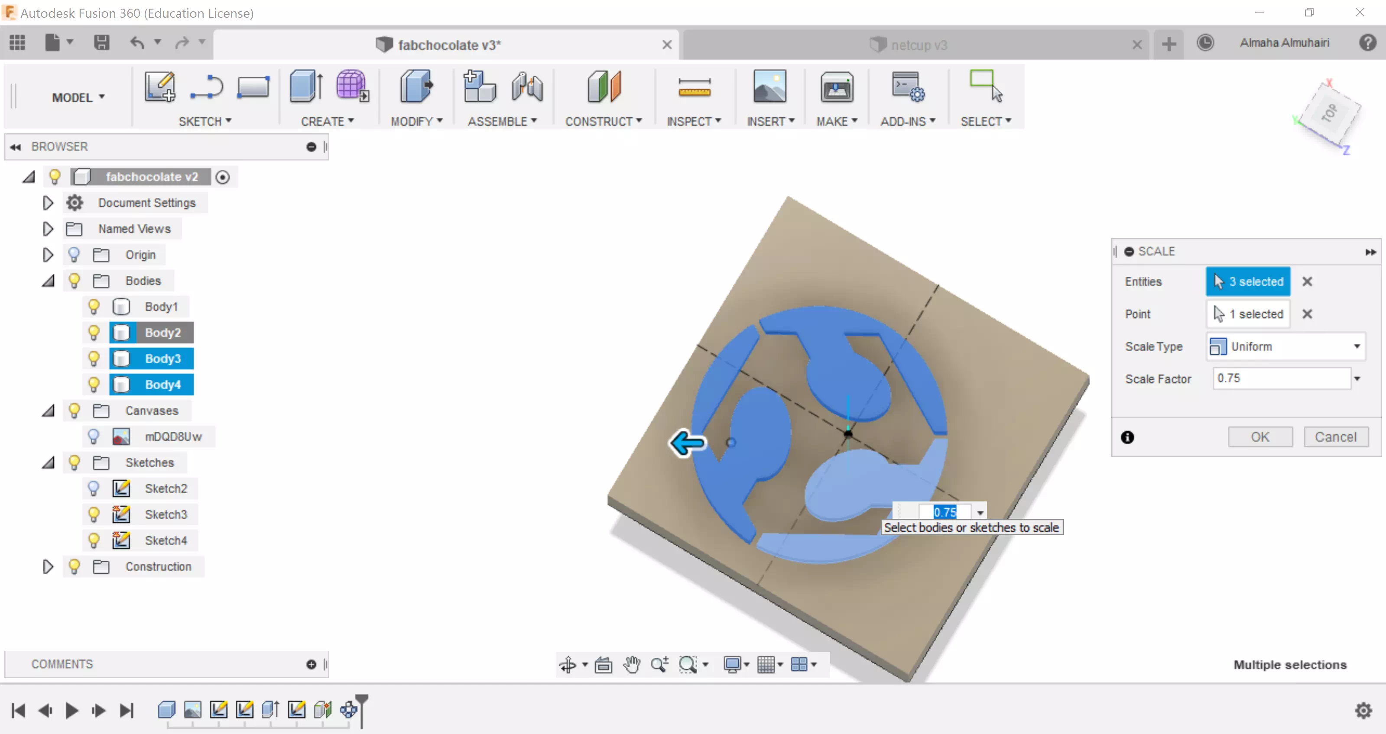This screenshot has width=1386, height=734.
Task: Select the Orbit tool in the navigation bar
Action: tap(568, 665)
